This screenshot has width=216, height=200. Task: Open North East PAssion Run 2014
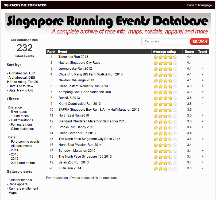[x=80, y=145]
